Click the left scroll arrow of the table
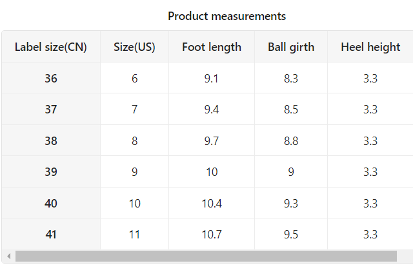The width and height of the screenshot is (413, 270). click(x=8, y=256)
